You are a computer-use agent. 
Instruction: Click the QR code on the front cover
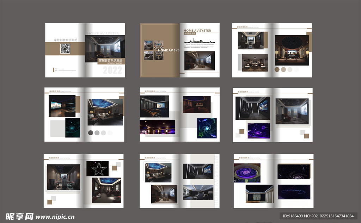point(65,49)
